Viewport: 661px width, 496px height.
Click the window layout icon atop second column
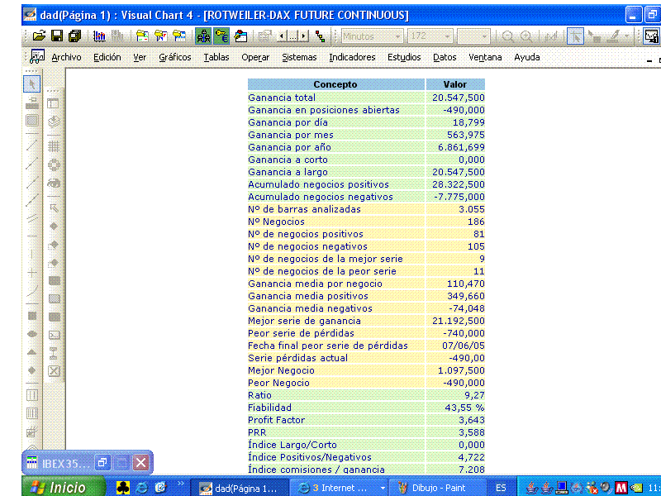[x=53, y=103]
